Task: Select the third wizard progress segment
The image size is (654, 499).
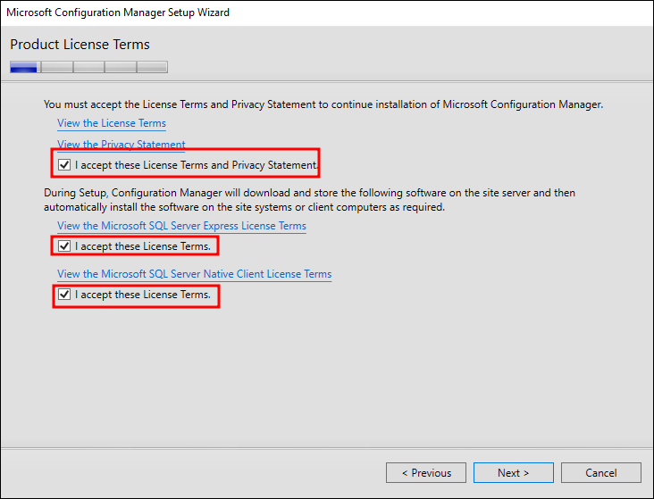Action: tap(88, 67)
